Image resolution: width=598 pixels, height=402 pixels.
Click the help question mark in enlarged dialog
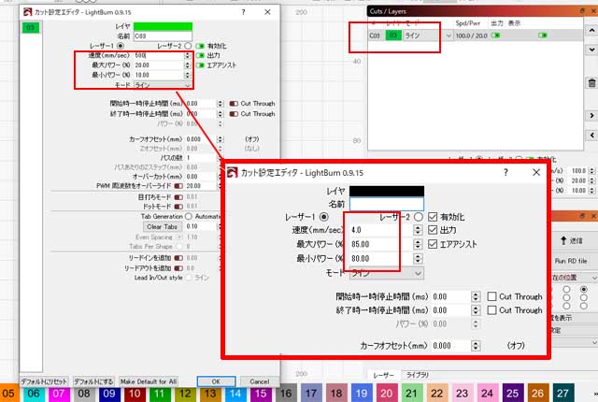(505, 172)
